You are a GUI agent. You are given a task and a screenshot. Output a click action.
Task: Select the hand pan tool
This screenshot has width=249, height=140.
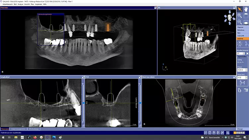point(245,10)
